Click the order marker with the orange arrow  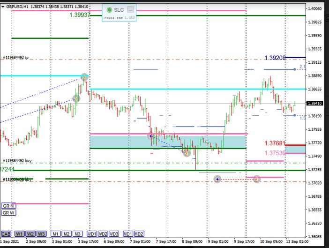click(257, 179)
